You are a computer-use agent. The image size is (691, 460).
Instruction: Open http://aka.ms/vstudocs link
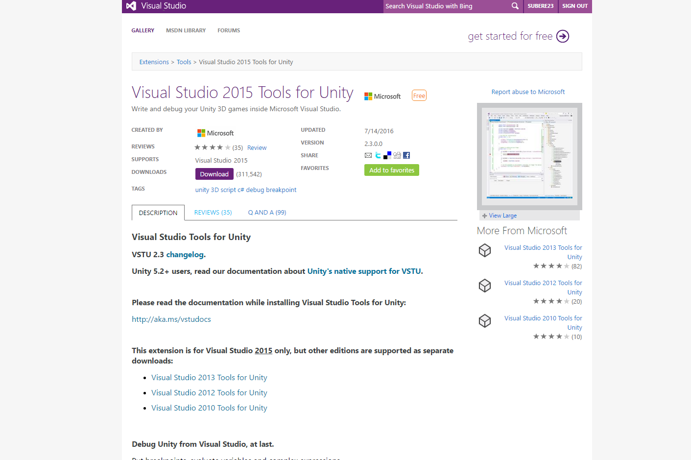[171, 319]
